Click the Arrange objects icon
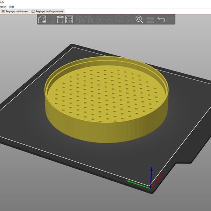Image resolution: width=211 pixels, height=211 pixels. (x=69, y=20)
